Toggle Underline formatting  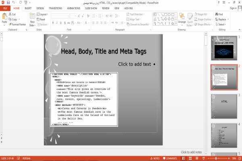pyautogui.click(x=61, y=23)
